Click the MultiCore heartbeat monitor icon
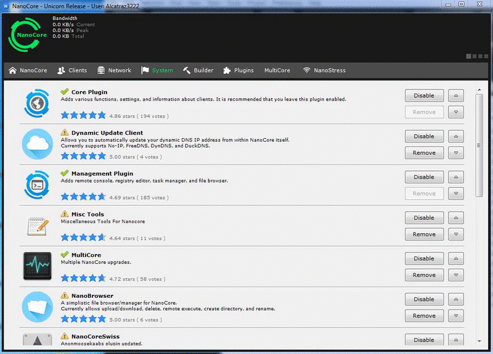 [x=38, y=266]
